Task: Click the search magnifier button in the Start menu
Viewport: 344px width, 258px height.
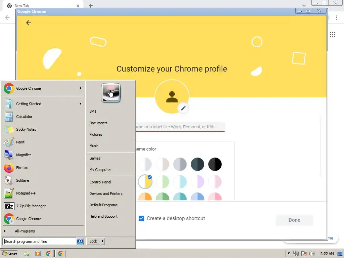Action: point(80,241)
